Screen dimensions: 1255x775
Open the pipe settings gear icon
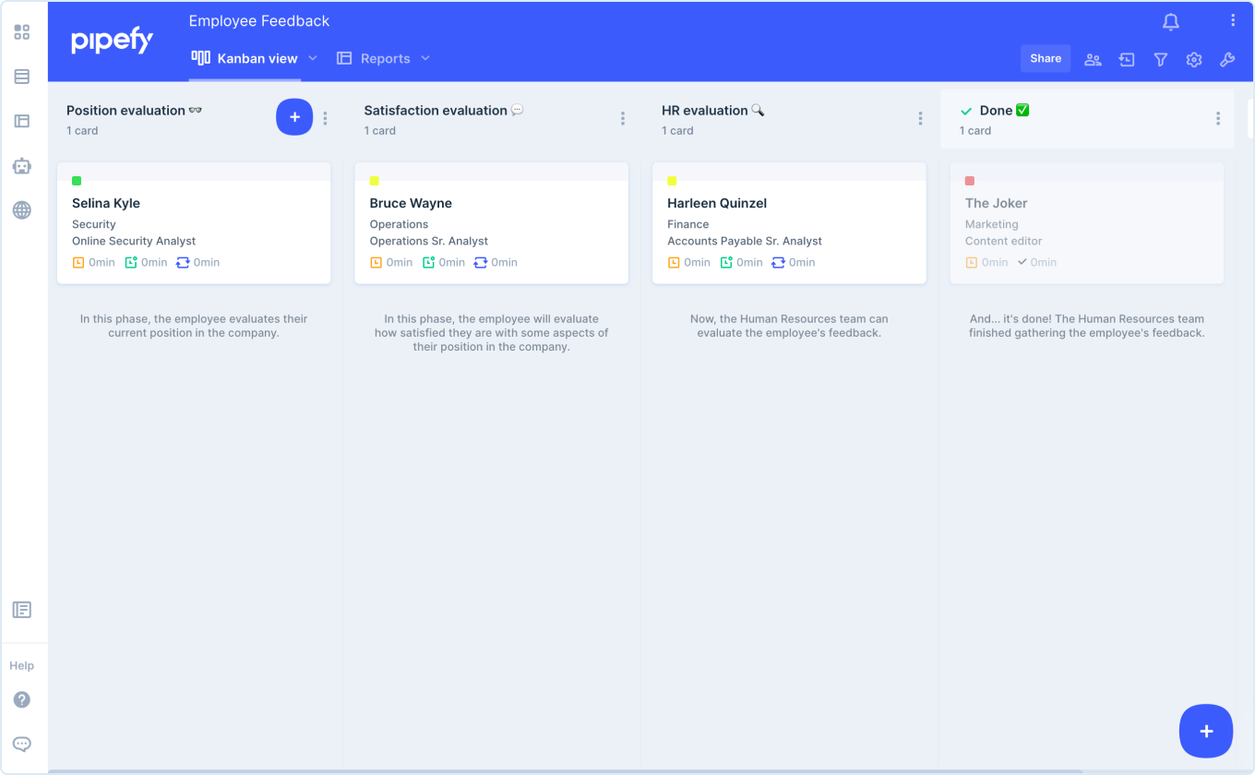click(x=1193, y=59)
